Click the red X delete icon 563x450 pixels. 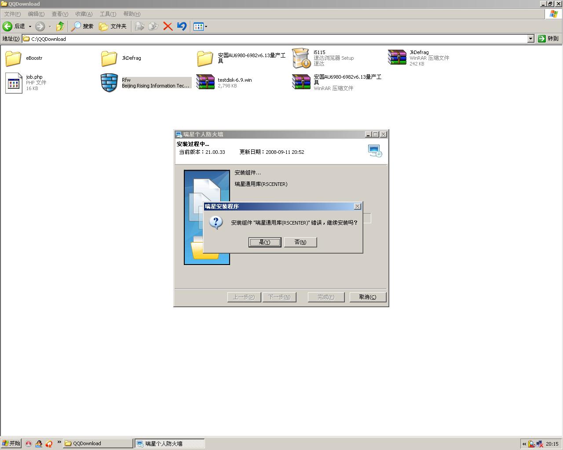click(x=168, y=26)
